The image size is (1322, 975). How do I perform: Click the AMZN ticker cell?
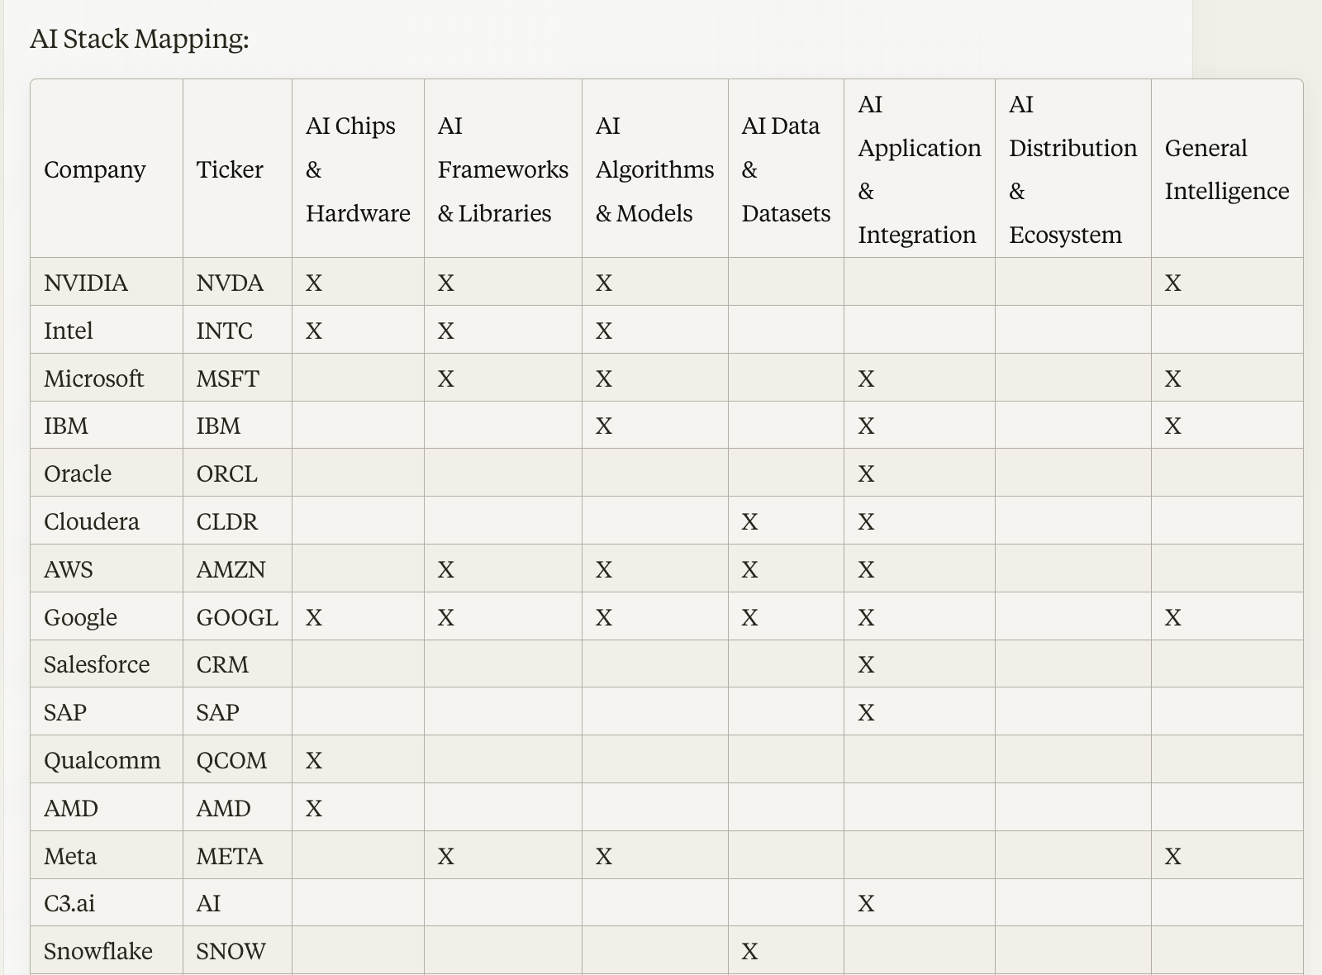231,569
